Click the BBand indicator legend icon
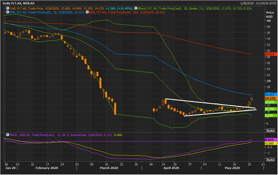 136,8
